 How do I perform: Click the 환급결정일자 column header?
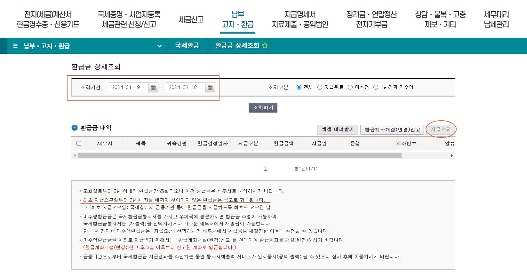point(212,144)
